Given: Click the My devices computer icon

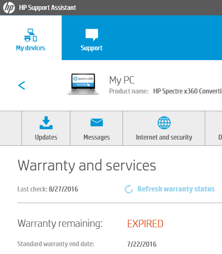Looking at the screenshot, I should tap(30, 35).
